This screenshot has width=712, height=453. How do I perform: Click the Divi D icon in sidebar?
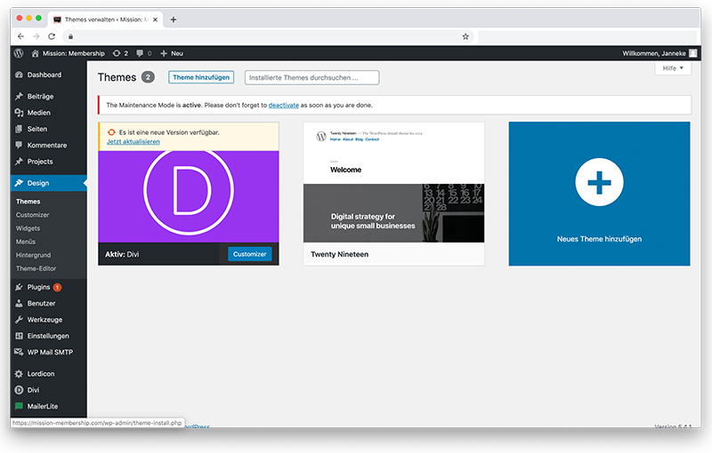(x=19, y=390)
